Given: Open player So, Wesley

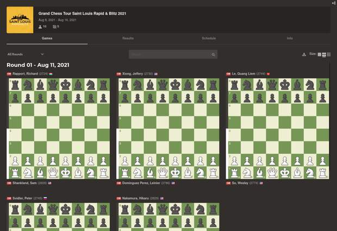Looking at the screenshot, I should 240,183.
